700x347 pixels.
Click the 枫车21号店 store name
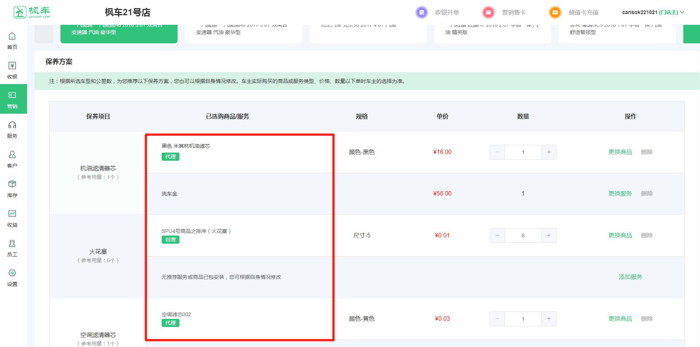coord(128,12)
